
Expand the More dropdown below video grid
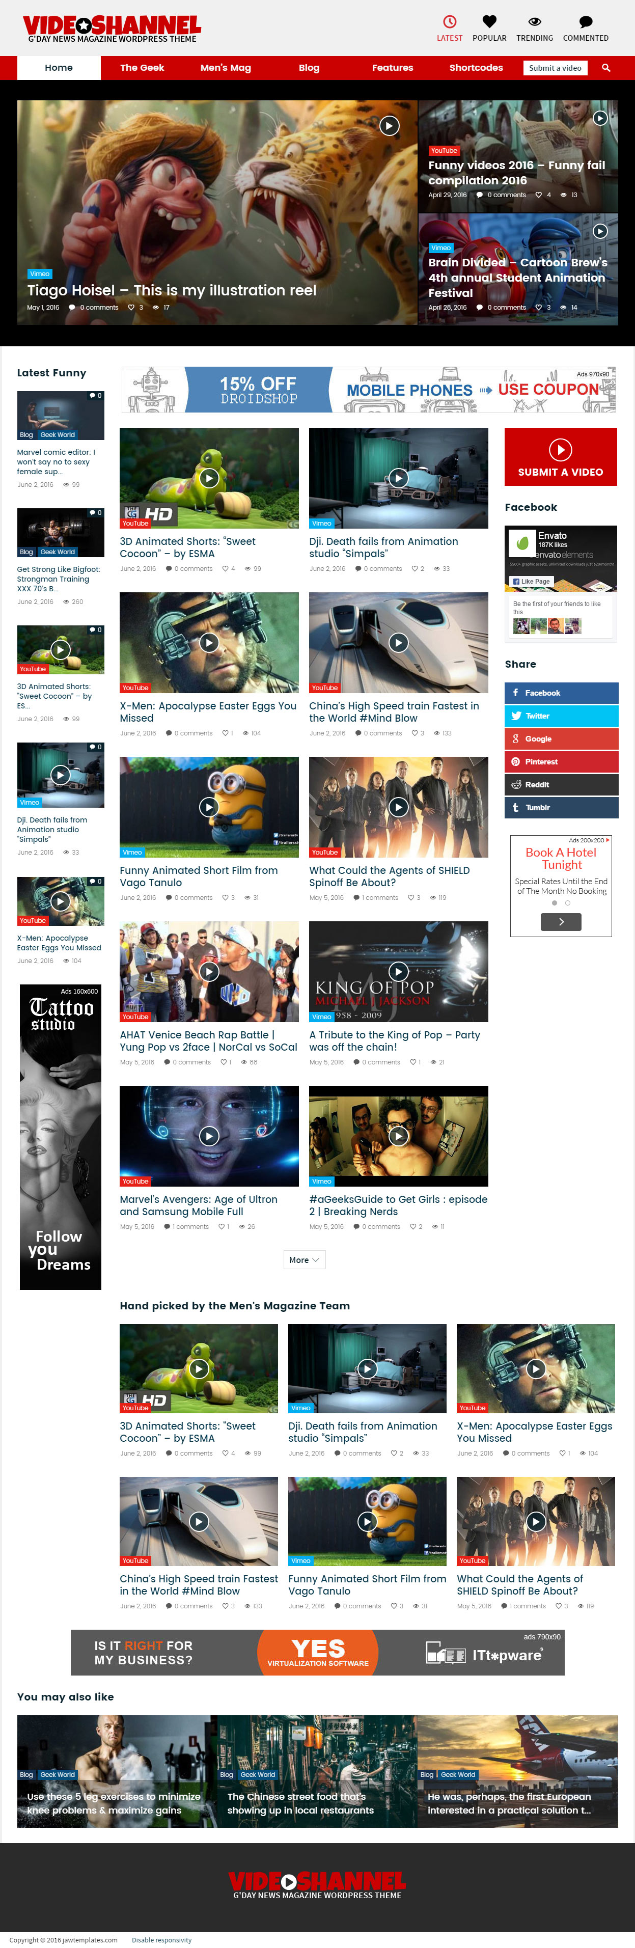[x=305, y=1260]
